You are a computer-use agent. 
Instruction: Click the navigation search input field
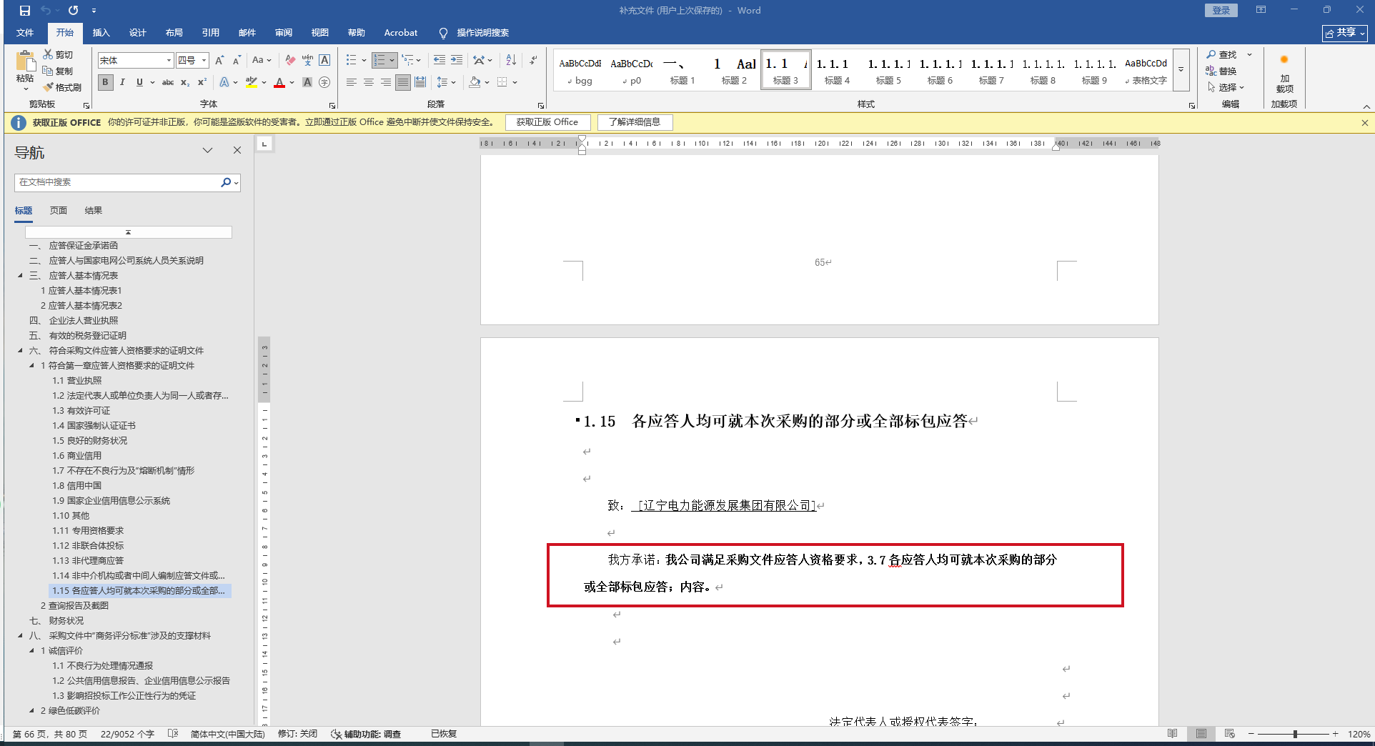[x=118, y=182]
